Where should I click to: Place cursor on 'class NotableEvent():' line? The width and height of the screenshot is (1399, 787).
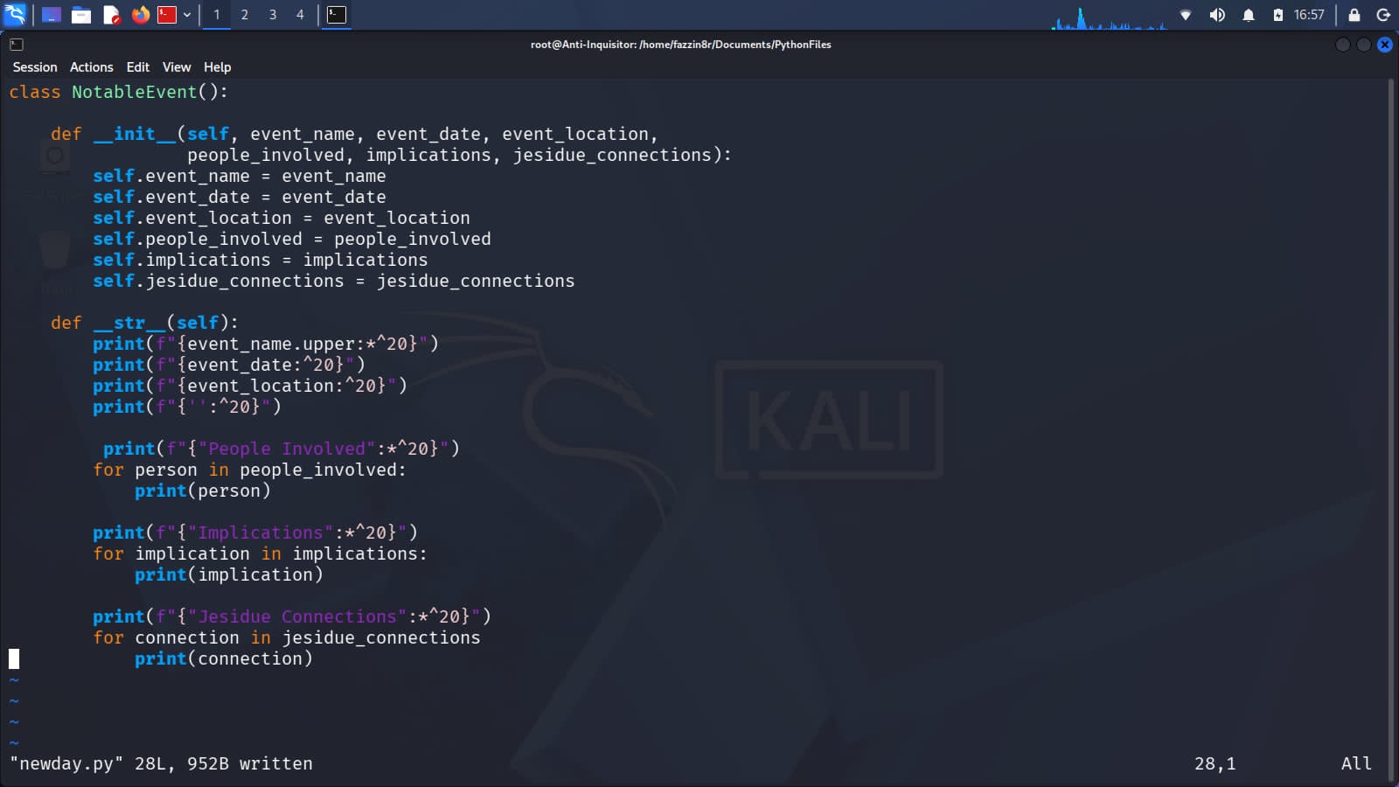(x=119, y=92)
